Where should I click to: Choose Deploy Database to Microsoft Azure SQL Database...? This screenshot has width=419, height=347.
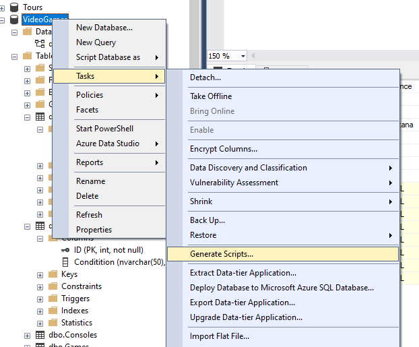point(283,288)
